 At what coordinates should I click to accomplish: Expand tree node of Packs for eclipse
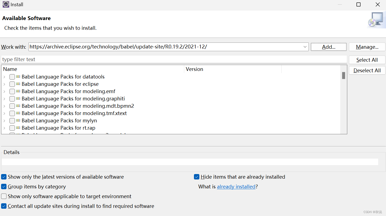(x=4, y=84)
